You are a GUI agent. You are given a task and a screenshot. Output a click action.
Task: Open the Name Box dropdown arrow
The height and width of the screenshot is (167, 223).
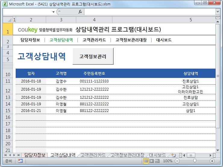(53, 12)
